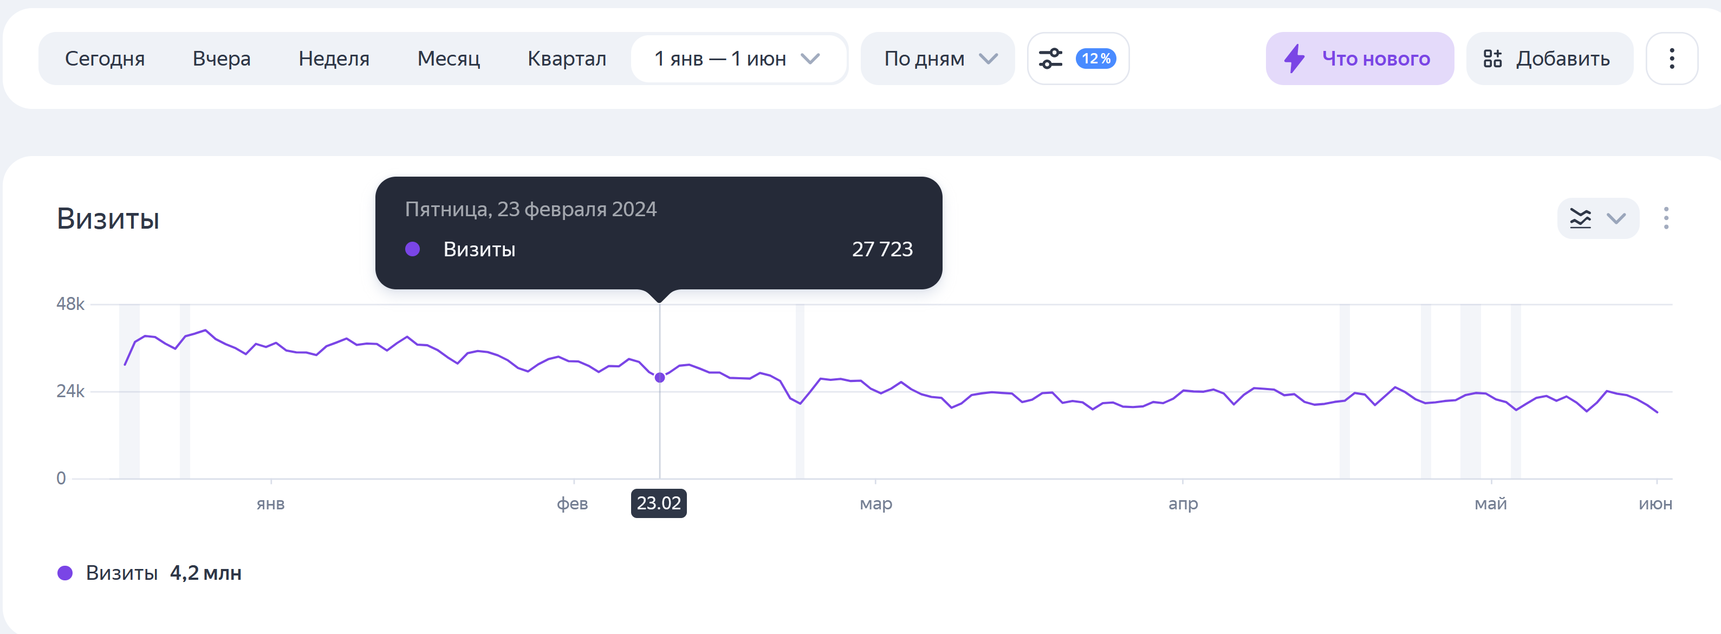Expand chart type chevron in Визиты widget
Screen dimensions: 1721x634
(x=1616, y=218)
